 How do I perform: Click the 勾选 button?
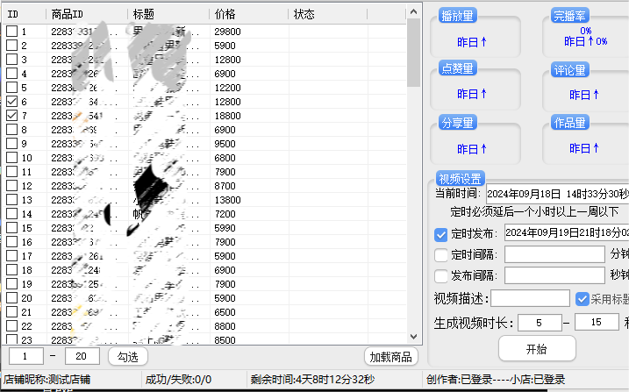coord(128,356)
